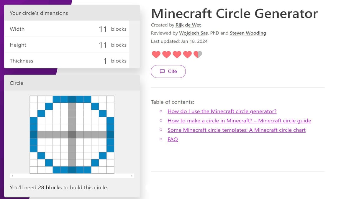
Task: Collapse the "Your circle's dimensions" panel
Action: pyautogui.click(x=71, y=13)
